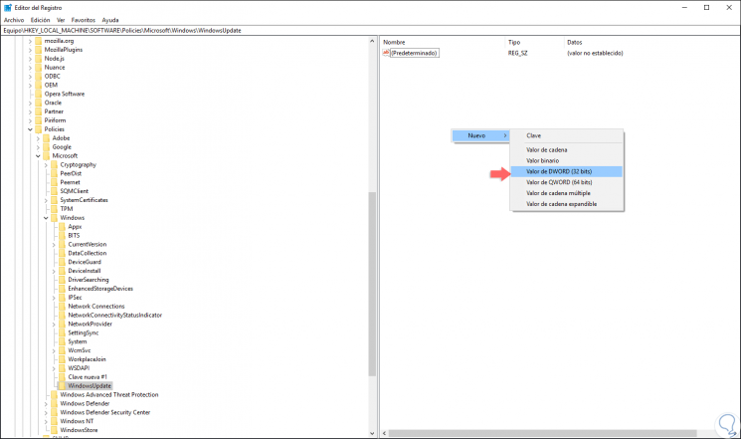
Task: Click the Nuance folder icon
Action: click(x=38, y=67)
